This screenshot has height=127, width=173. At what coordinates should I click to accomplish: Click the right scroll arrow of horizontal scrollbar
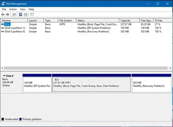tap(170, 68)
